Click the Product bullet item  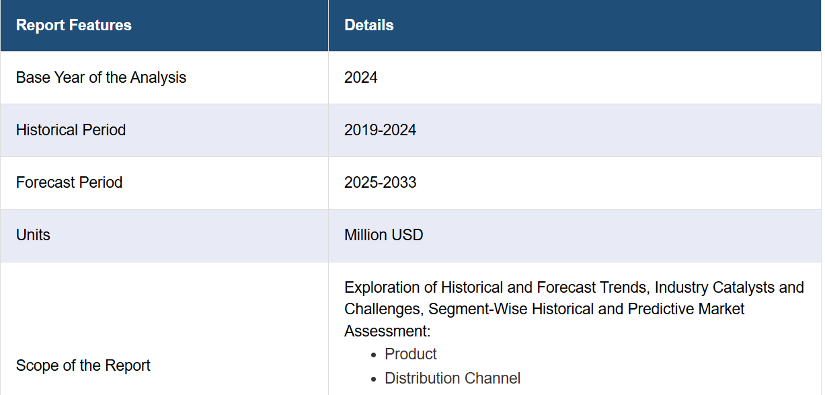(411, 354)
